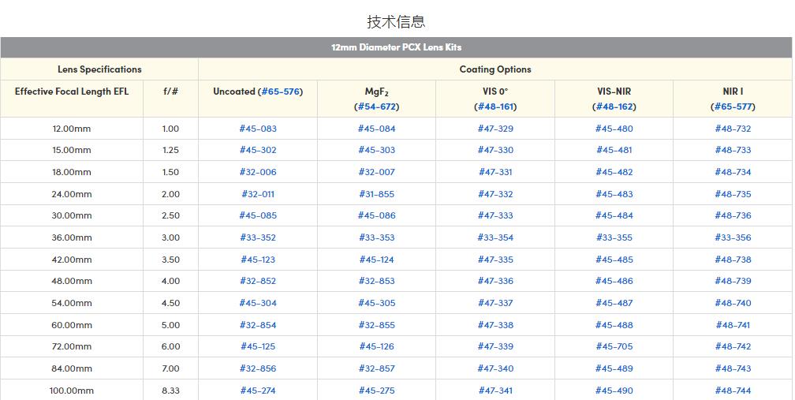The image size is (795, 400).
Task: Click part number #47-331
Action: 495,172
